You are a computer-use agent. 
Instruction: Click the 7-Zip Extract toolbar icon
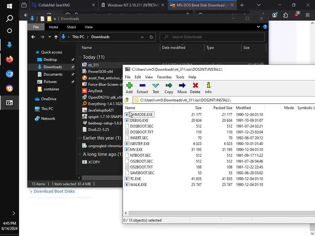(x=142, y=86)
